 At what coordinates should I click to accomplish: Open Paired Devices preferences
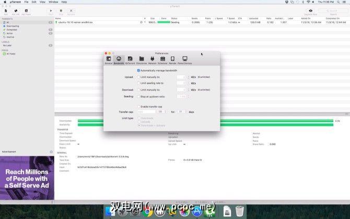click(184, 60)
